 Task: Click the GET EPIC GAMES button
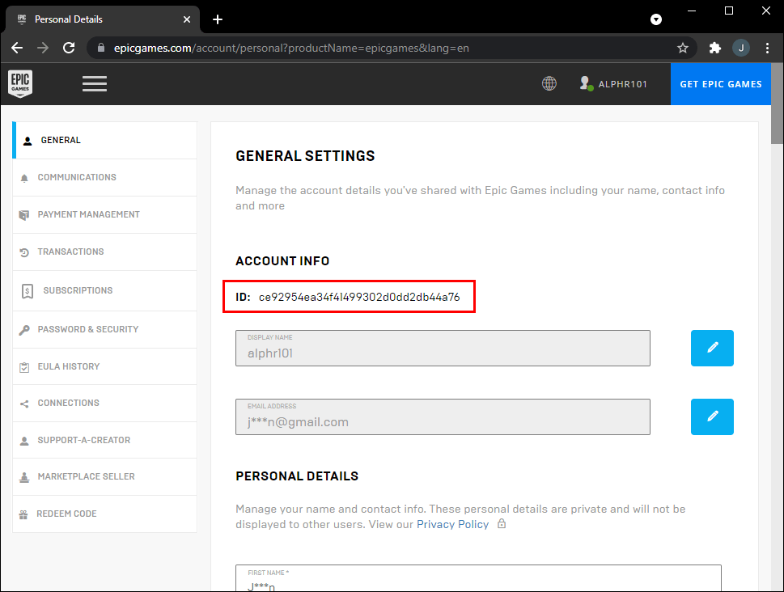721,84
